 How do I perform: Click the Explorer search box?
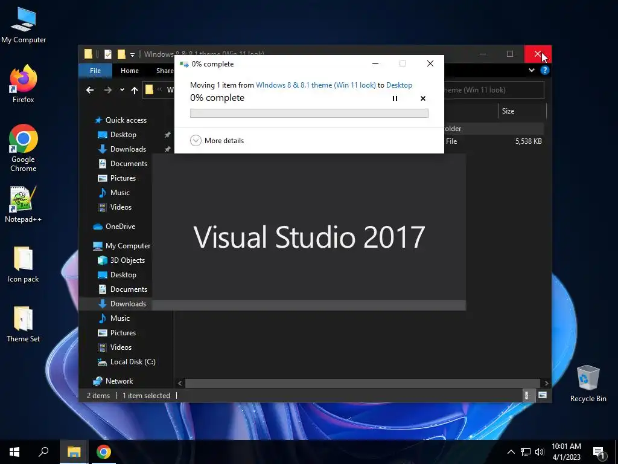tap(494, 90)
